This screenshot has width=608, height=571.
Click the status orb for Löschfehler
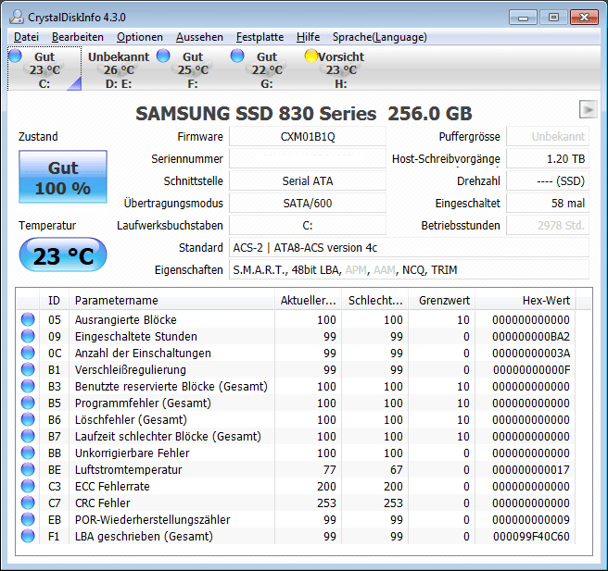pyautogui.click(x=28, y=419)
